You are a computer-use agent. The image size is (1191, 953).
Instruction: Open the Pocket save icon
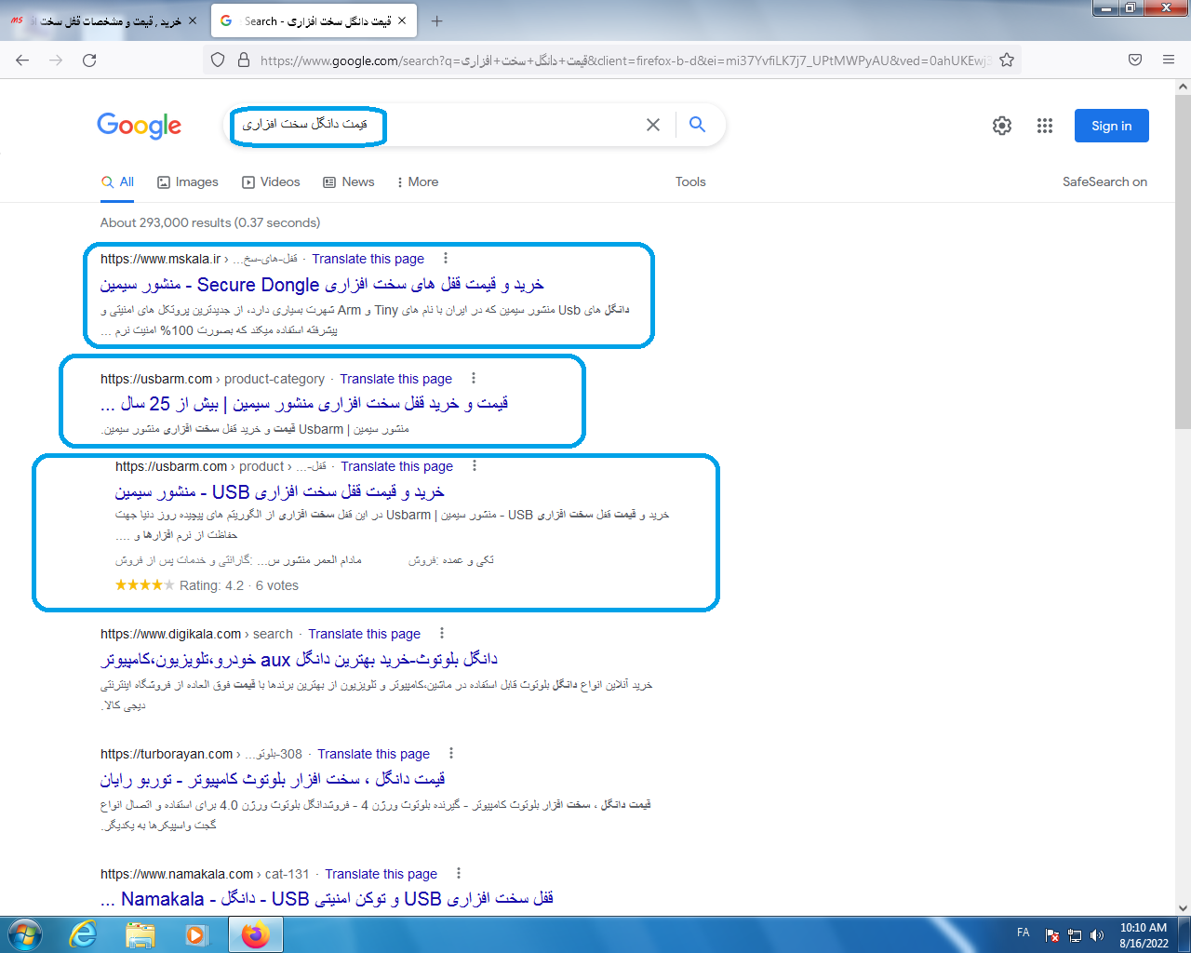1135,60
